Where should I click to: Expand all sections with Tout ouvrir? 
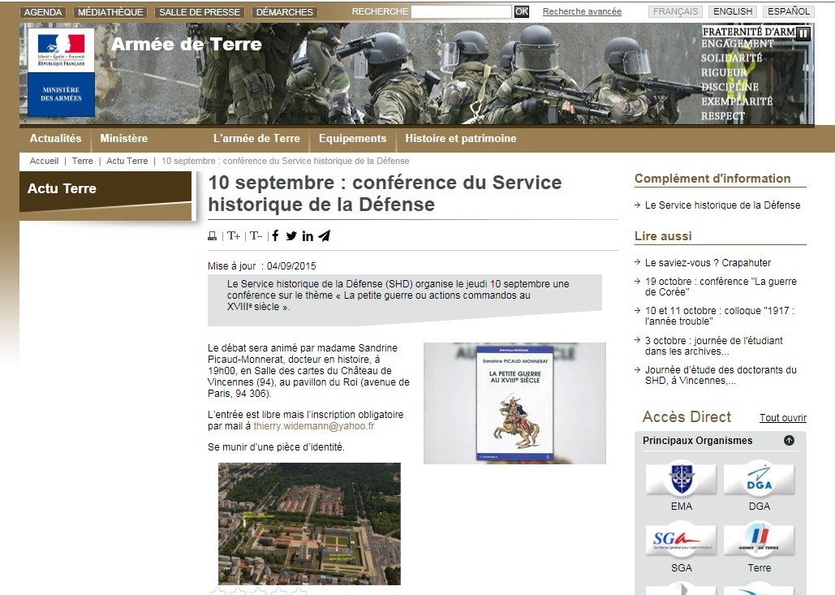point(782,418)
